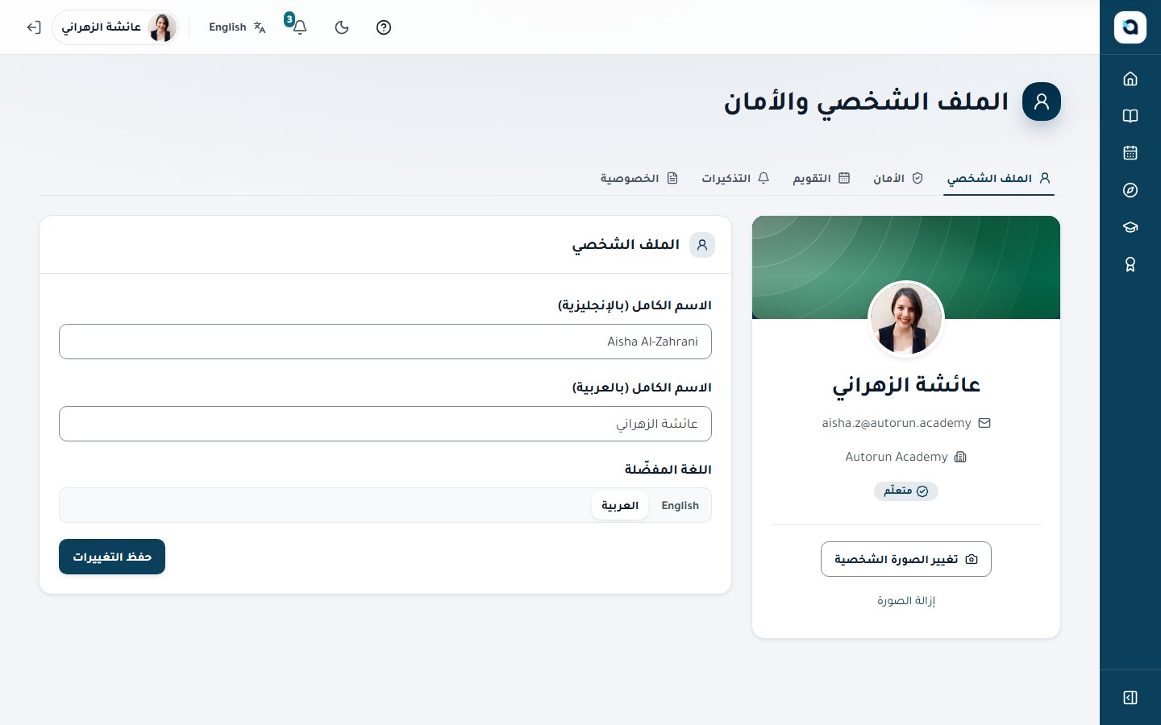Click حفظ التغييرات save button
This screenshot has height=725, width=1161.
pos(112,557)
